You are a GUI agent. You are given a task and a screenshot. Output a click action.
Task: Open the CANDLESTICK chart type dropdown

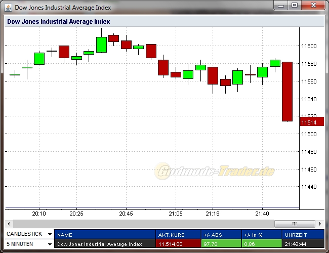point(29,234)
